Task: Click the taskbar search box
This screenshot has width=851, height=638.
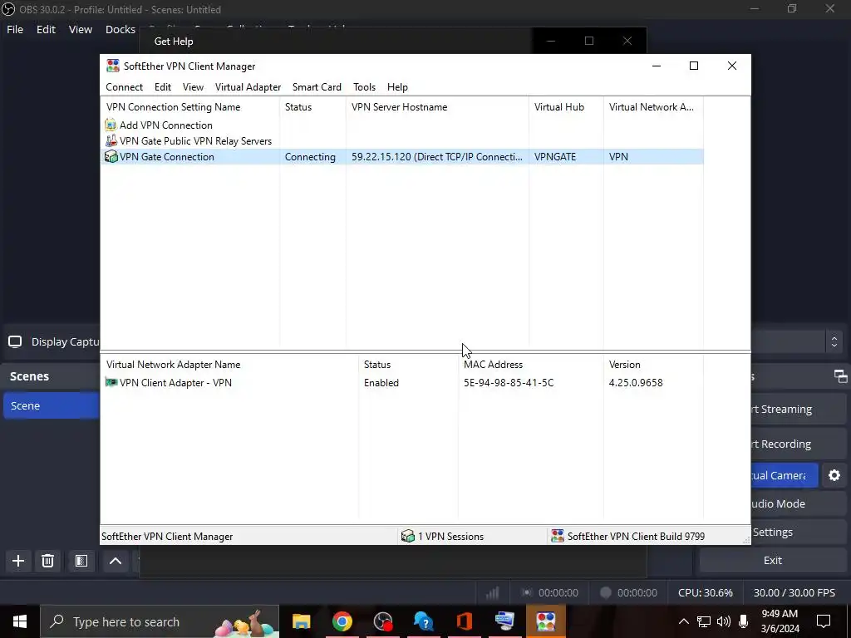Action: 160,621
